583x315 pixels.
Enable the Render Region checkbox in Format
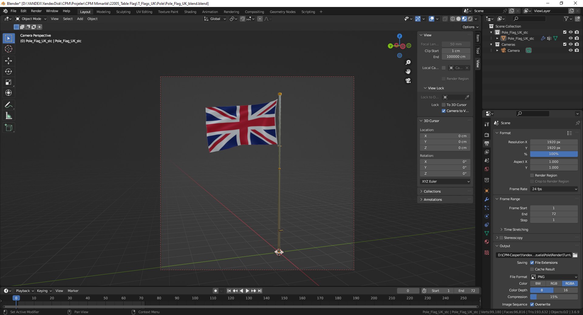(x=532, y=175)
